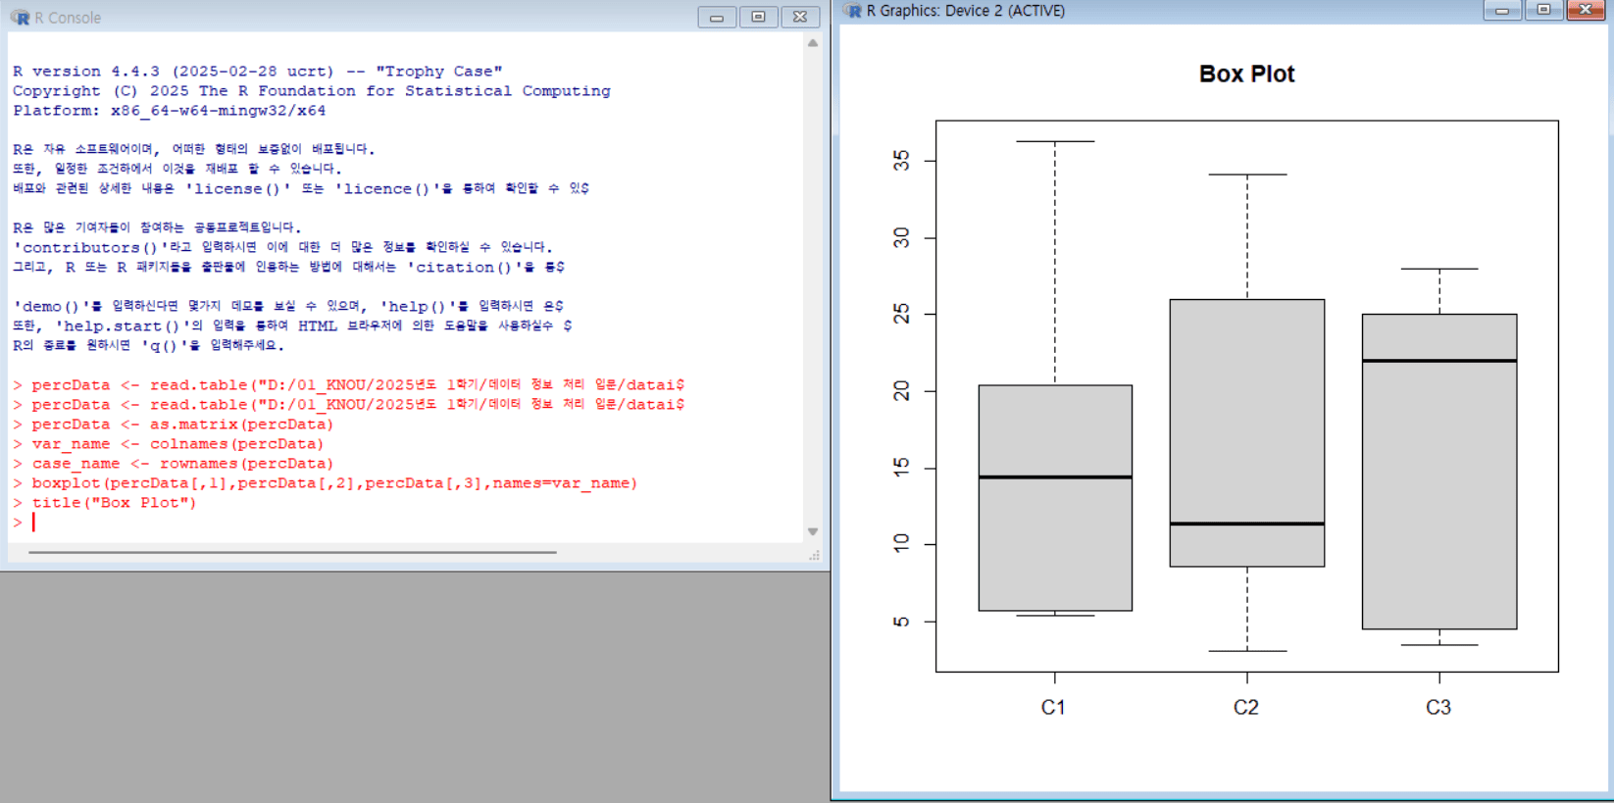Click the median line of the C3 box

1438,361
